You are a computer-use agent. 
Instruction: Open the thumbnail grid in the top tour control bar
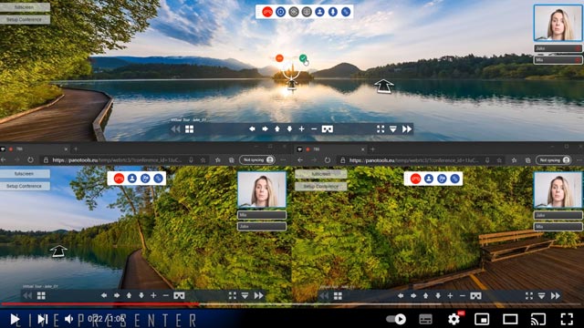[189, 129]
